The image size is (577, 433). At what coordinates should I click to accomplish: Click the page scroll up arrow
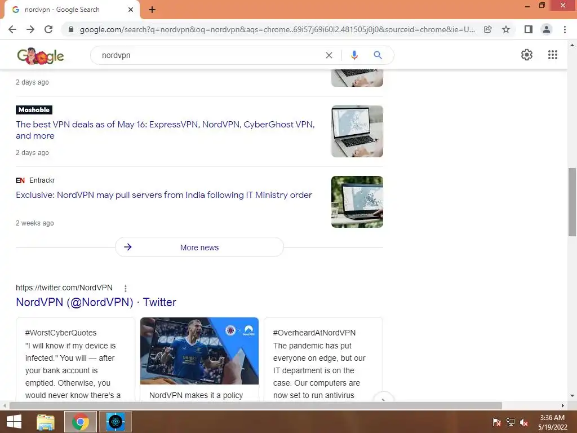(x=572, y=45)
